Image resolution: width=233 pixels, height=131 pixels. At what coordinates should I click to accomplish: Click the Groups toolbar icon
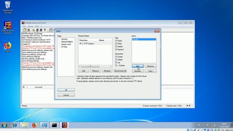[41, 30]
